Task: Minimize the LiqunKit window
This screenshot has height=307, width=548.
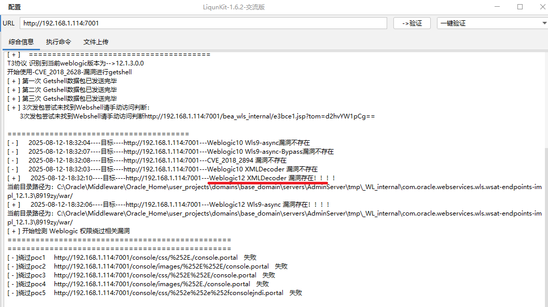Action: coord(497,7)
